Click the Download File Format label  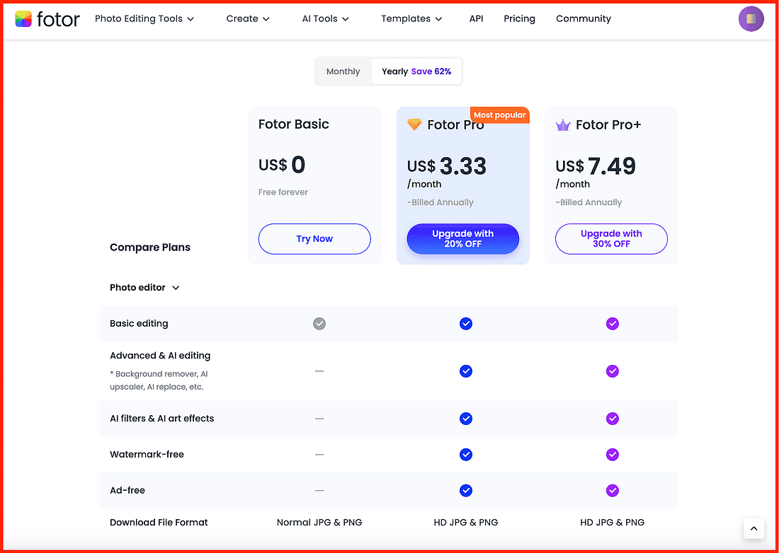pyautogui.click(x=159, y=523)
